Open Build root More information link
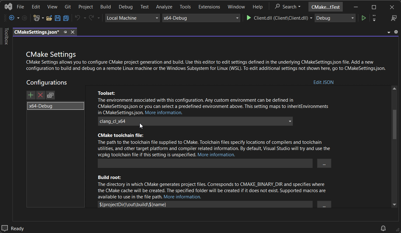This screenshot has width=401, height=233. [x=182, y=197]
